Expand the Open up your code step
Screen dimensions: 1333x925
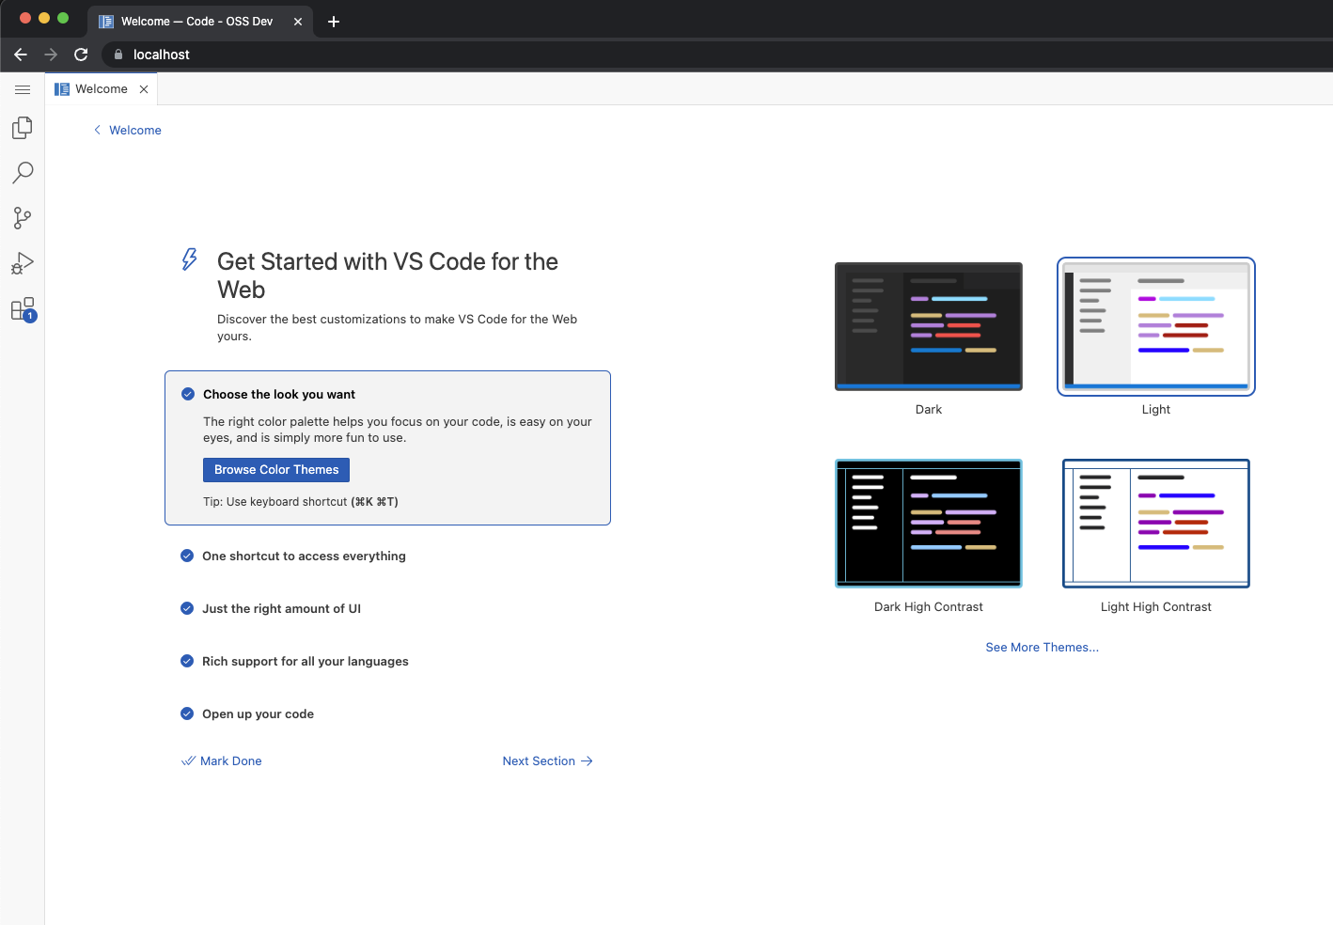[x=257, y=713]
